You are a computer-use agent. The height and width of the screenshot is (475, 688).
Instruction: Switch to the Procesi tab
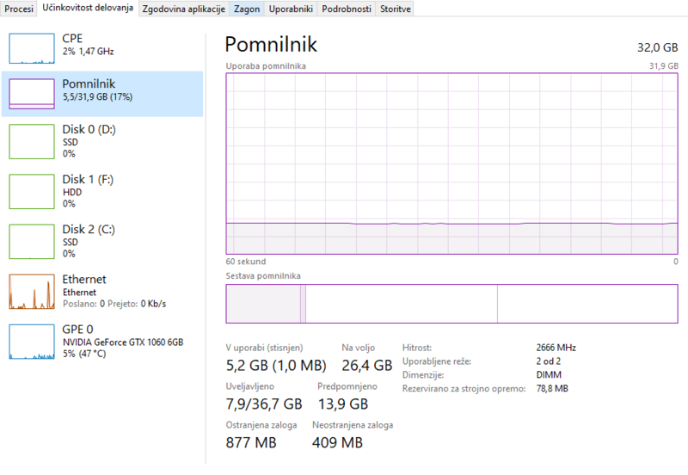(19, 9)
